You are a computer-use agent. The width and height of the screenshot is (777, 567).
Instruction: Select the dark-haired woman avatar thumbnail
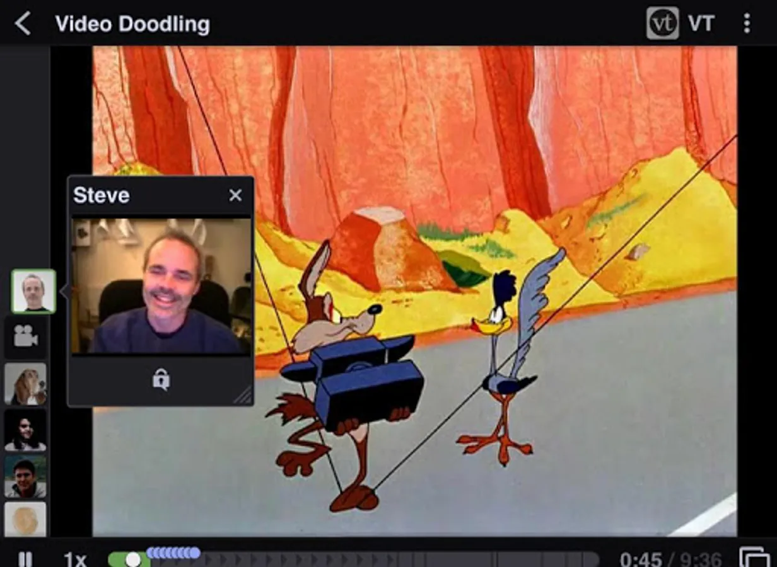click(25, 430)
